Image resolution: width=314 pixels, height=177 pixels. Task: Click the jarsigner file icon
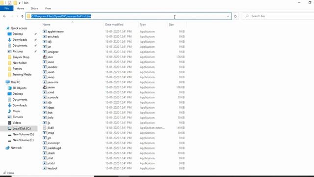[45, 52]
